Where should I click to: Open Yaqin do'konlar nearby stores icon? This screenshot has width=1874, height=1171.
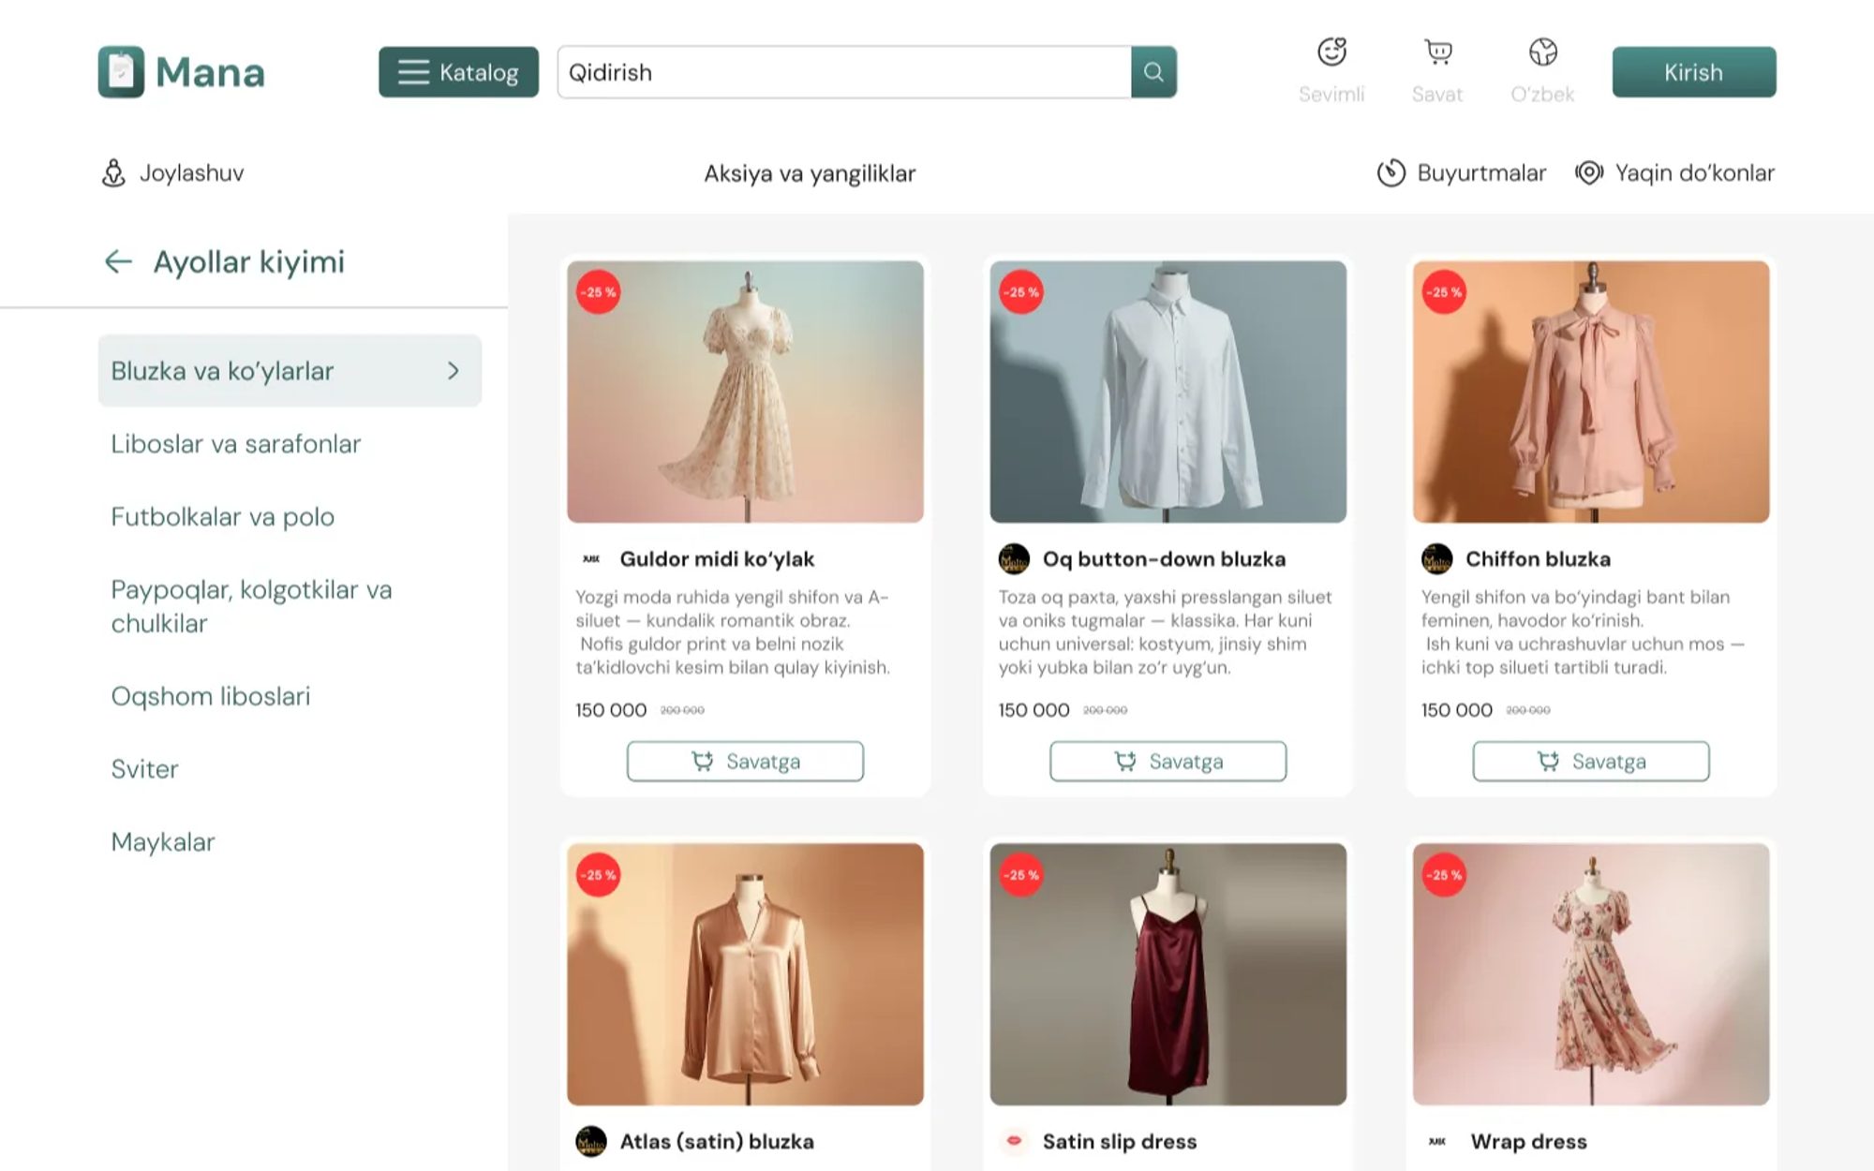1589,172
